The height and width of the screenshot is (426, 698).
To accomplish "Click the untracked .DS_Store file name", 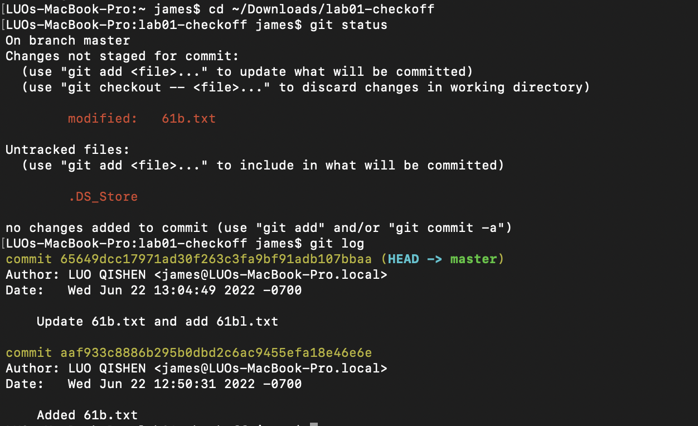I will click(103, 197).
